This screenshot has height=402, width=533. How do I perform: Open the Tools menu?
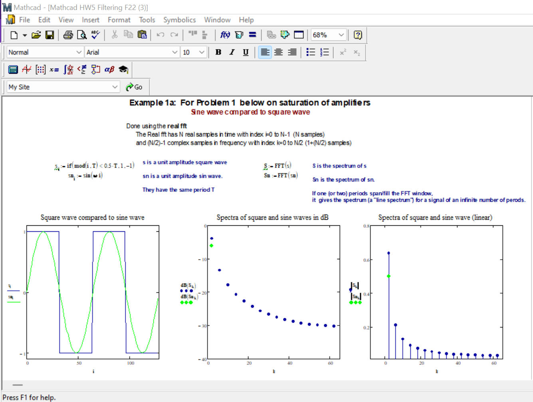pos(147,20)
